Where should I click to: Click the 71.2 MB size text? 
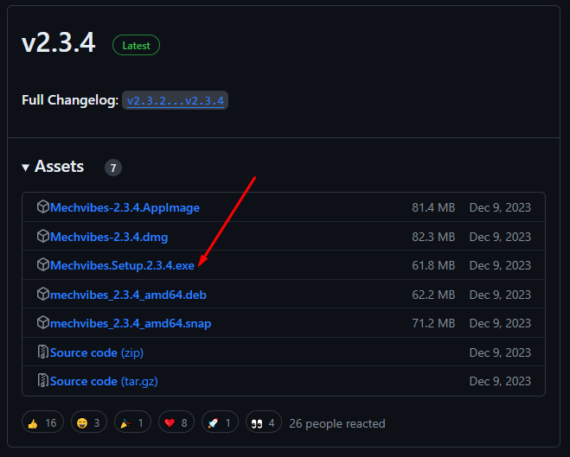coord(433,323)
